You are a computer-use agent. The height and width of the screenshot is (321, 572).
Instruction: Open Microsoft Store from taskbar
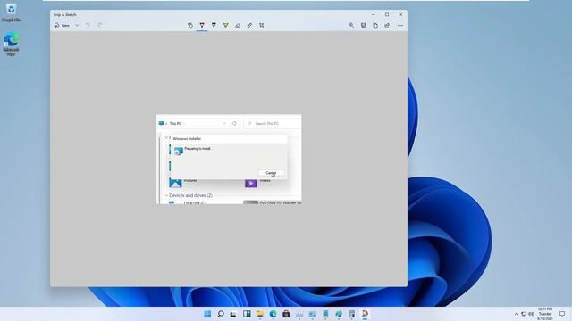click(x=286, y=314)
